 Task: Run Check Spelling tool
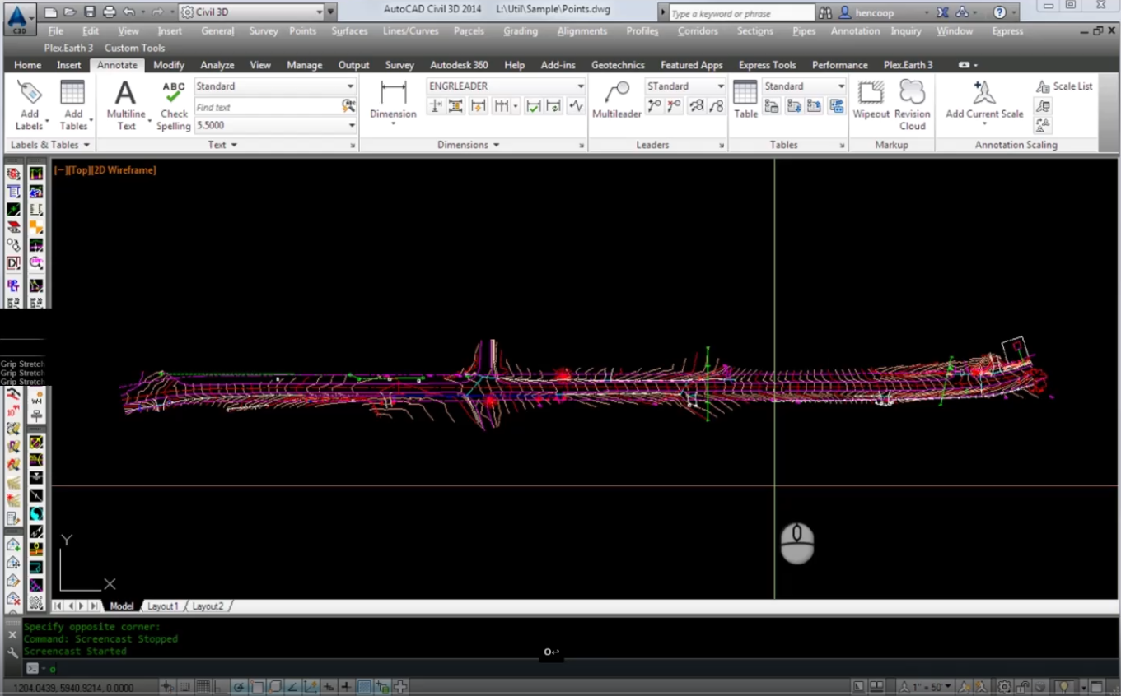[x=173, y=105]
